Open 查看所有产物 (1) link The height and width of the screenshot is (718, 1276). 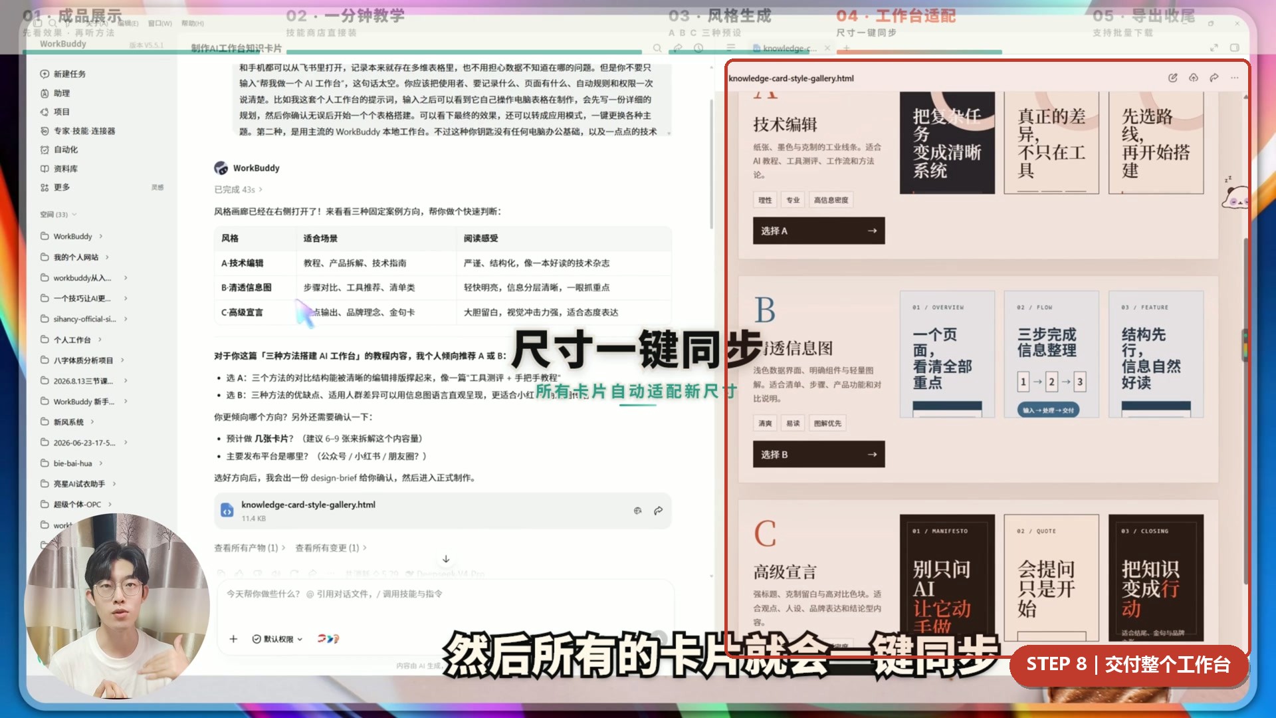pos(249,548)
